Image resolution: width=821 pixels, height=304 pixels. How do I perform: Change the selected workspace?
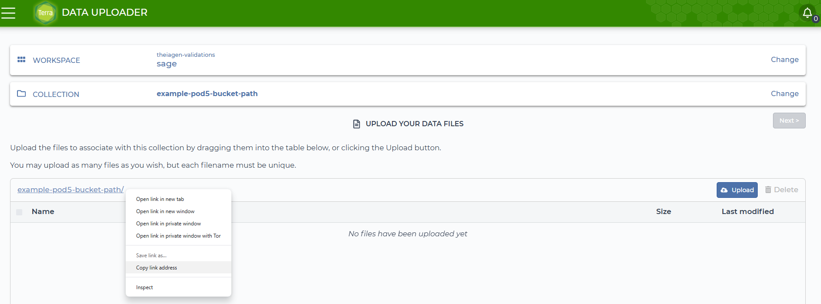(784, 59)
